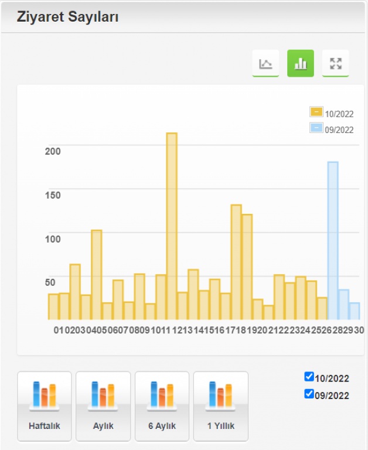Click the 200 label on the y-axis

click(x=53, y=151)
